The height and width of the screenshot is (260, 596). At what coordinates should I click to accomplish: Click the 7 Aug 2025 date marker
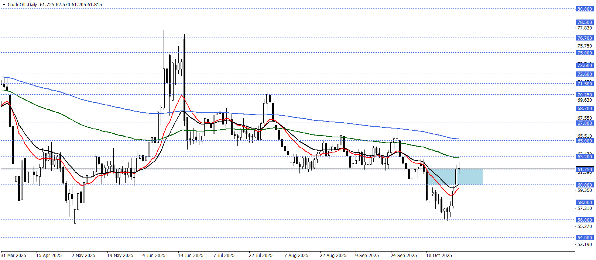(296, 255)
